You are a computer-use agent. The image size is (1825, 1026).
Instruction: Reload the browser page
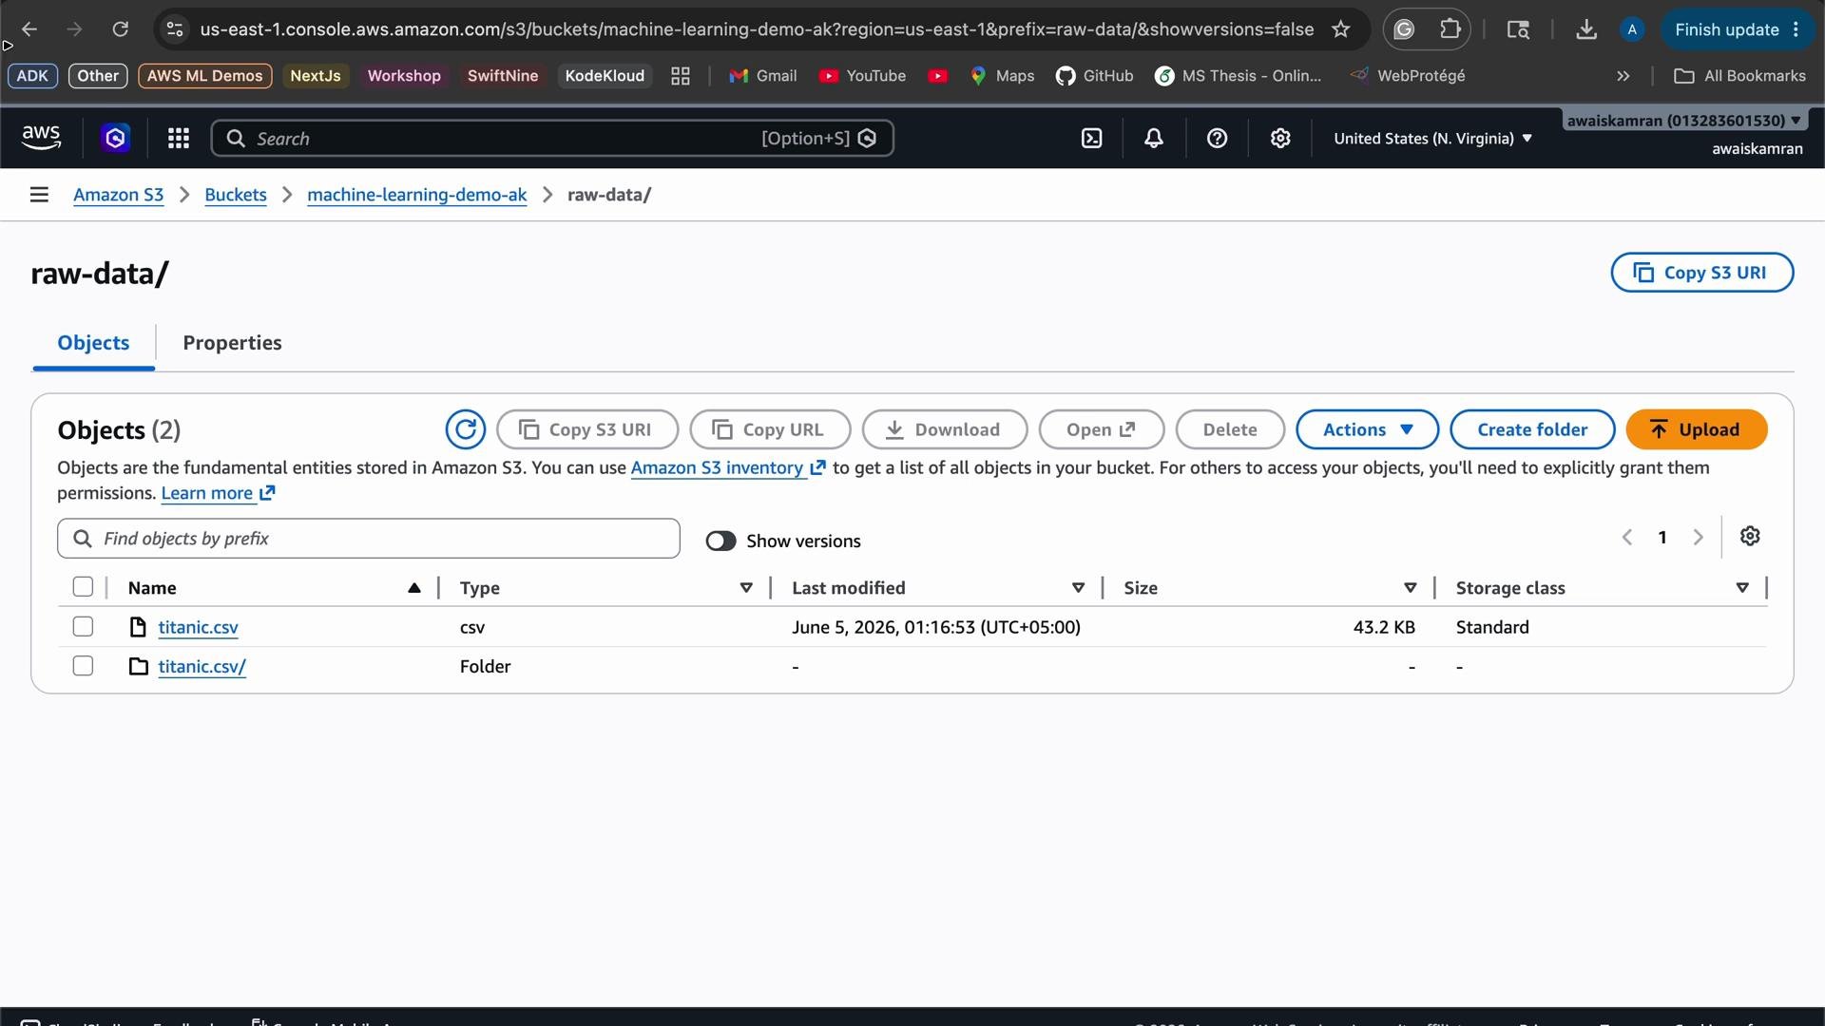[120, 29]
